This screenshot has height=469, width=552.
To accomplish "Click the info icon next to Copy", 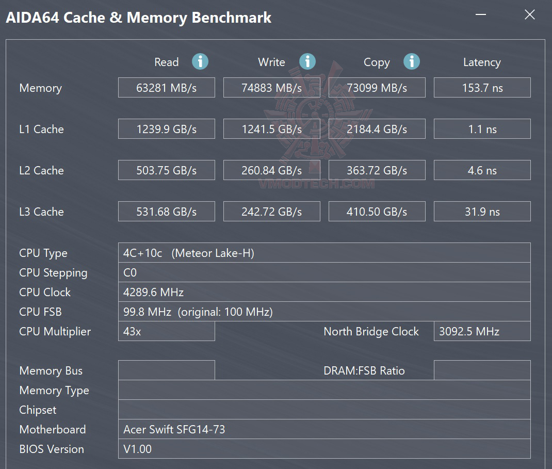I will [x=412, y=62].
